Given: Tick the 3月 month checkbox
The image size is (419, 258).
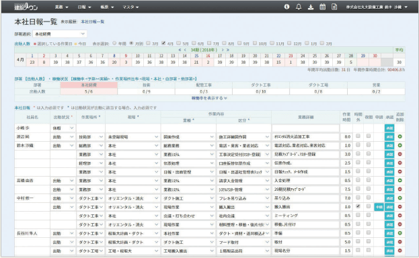Looking at the screenshot, I should click(x=149, y=43).
